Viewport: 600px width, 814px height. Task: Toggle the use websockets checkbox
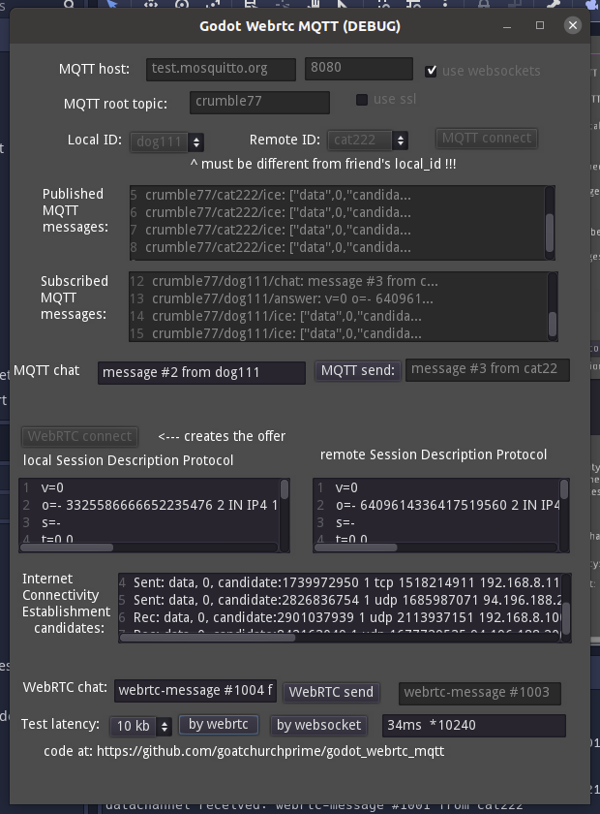(431, 71)
